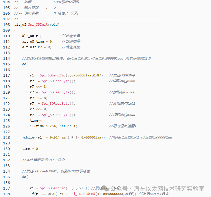Click the 'do{' keyword on line 135
The width and height of the screenshot is (211, 197).
pyautogui.click(x=25, y=177)
